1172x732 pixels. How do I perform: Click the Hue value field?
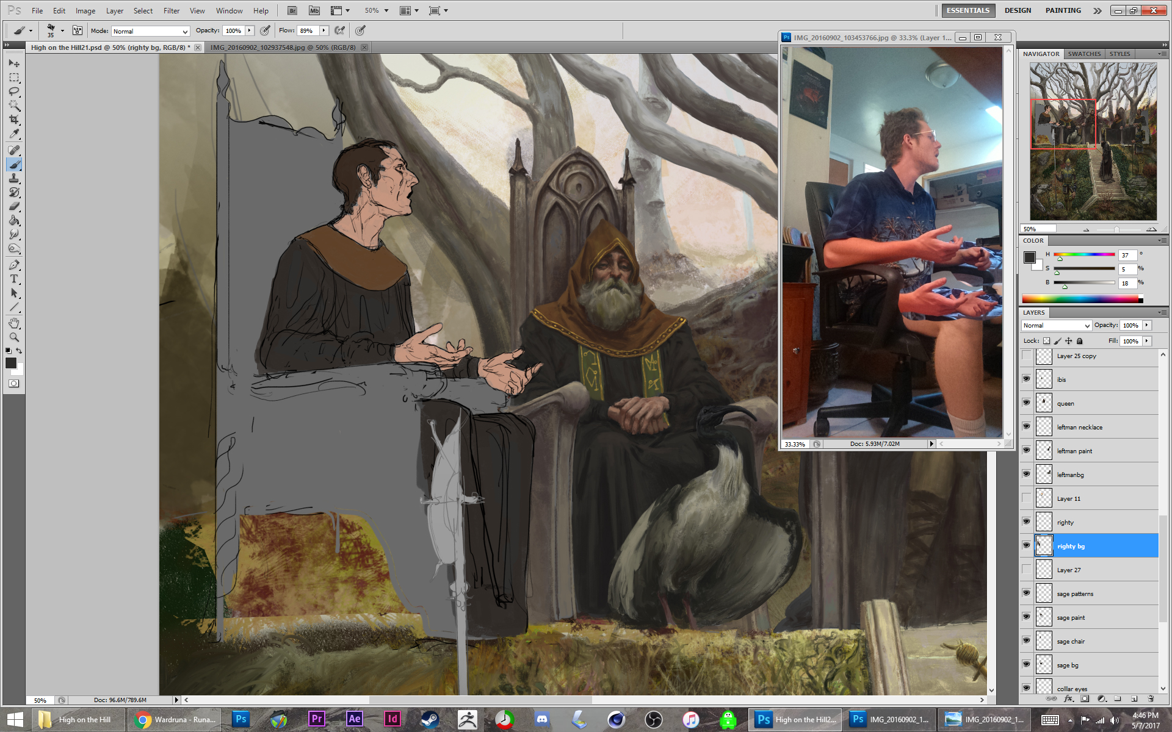[1127, 255]
